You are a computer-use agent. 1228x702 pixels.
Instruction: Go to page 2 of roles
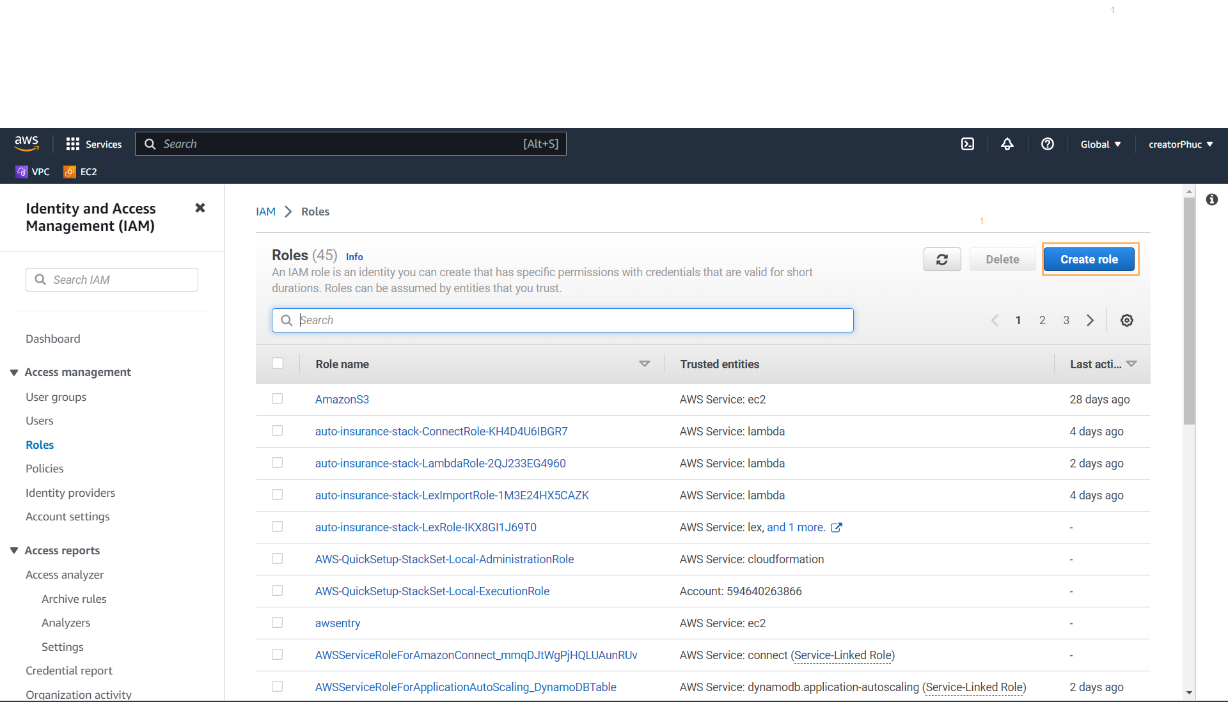point(1043,320)
